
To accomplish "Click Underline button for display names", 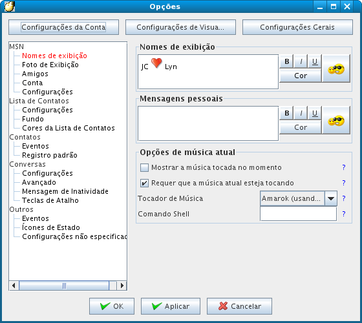I will tap(314, 61).
